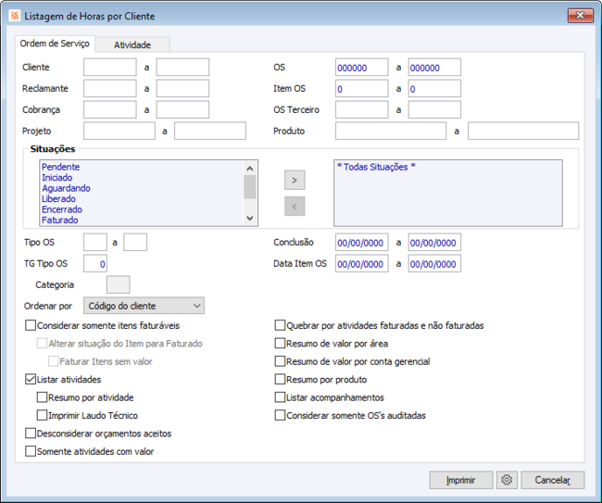Click down arrow of Situações list scrollbar

coord(250,218)
